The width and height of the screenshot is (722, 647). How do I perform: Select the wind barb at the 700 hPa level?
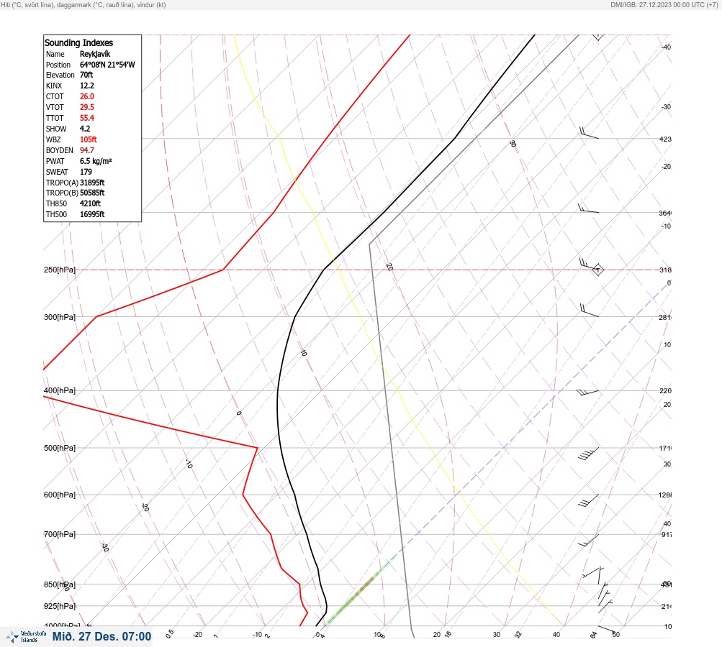pos(588,541)
